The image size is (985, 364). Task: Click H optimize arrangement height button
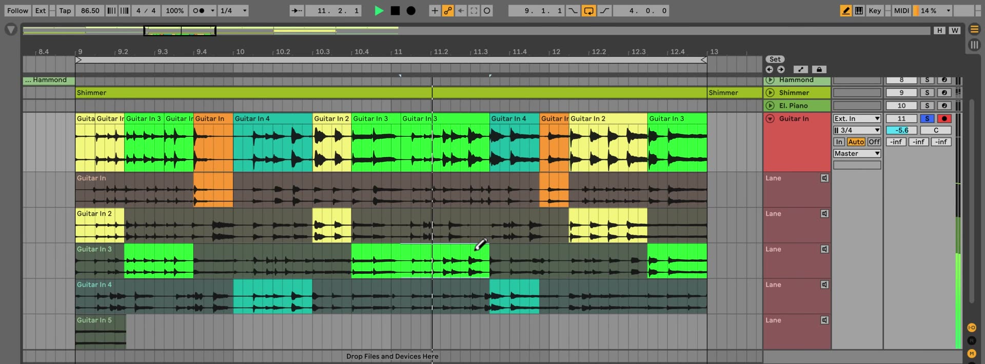pos(939,30)
